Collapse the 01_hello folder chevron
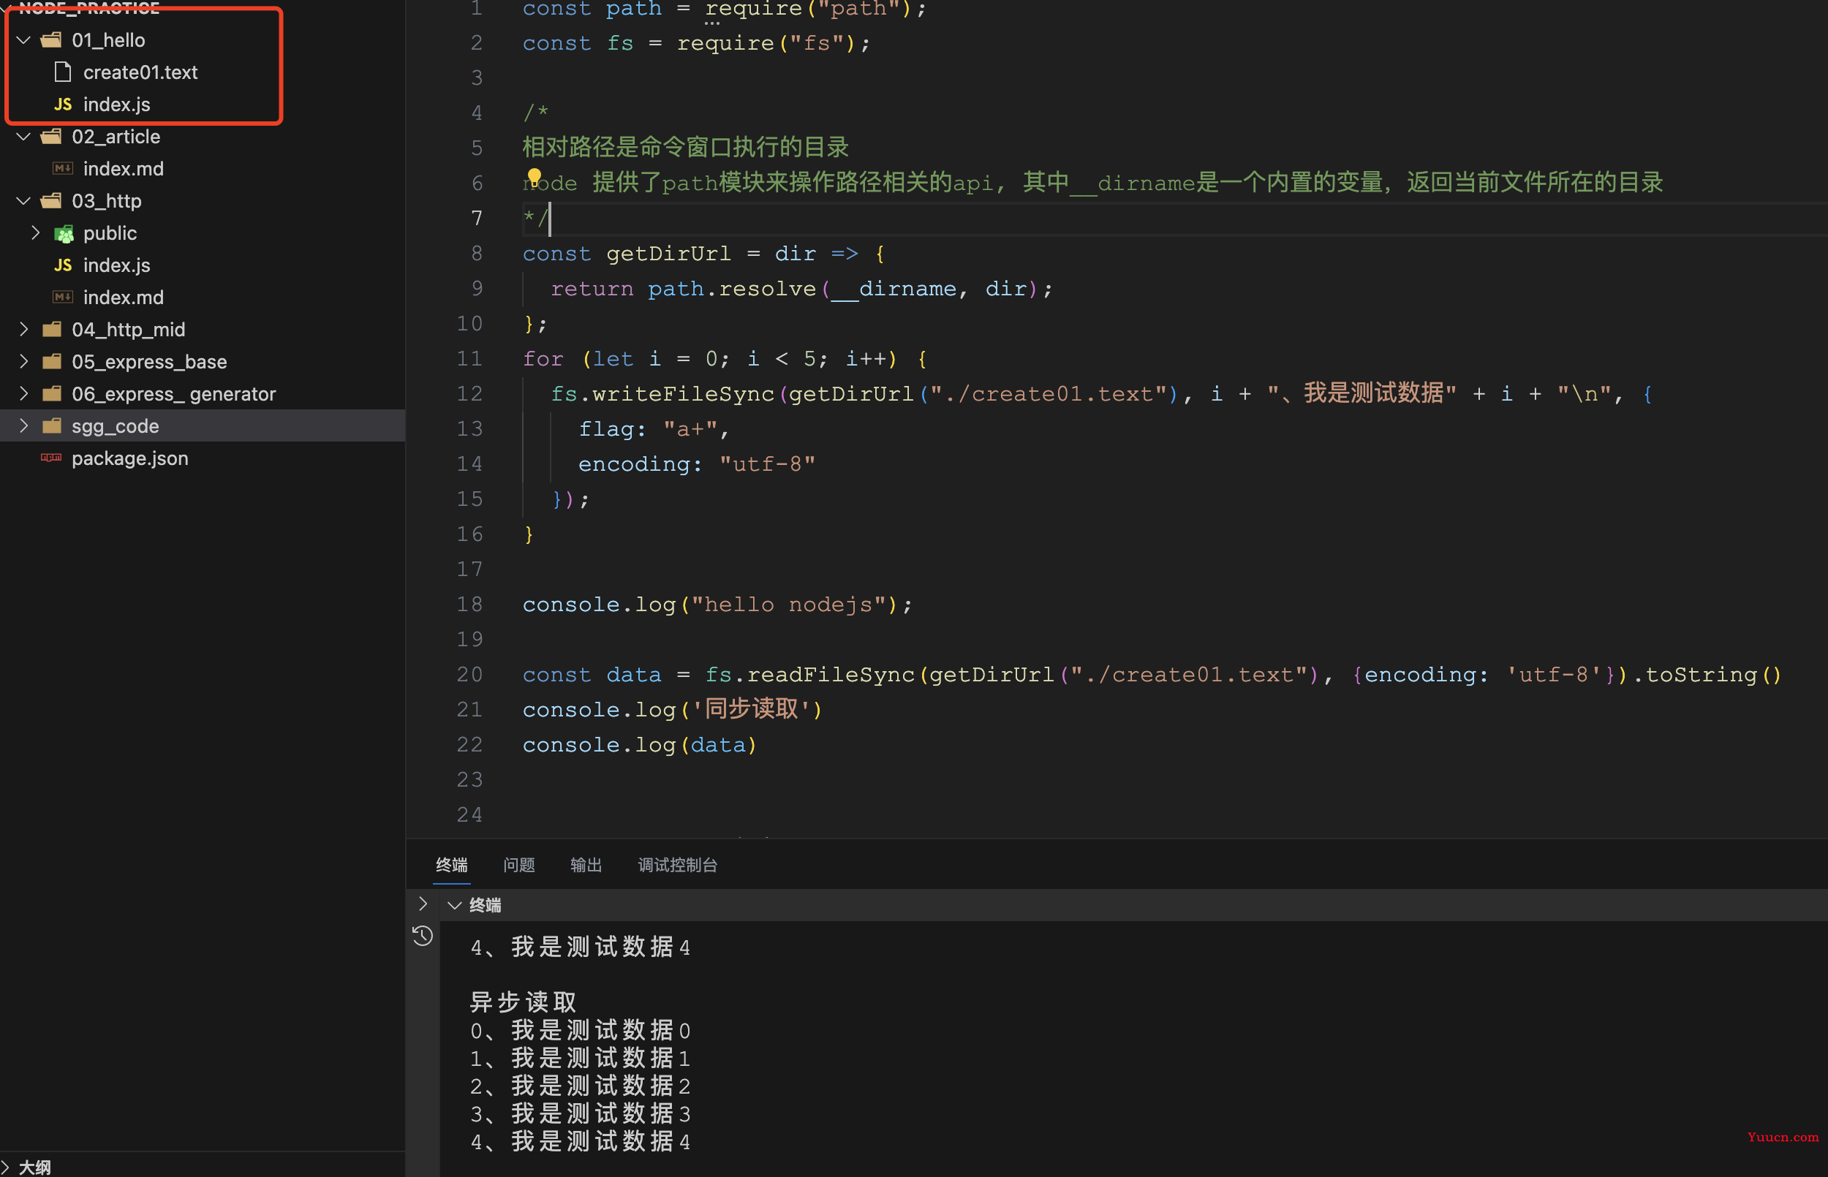This screenshot has height=1177, width=1828. pos(23,39)
